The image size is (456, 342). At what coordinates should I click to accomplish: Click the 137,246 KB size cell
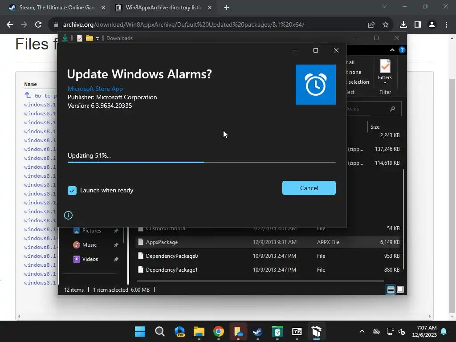387,149
